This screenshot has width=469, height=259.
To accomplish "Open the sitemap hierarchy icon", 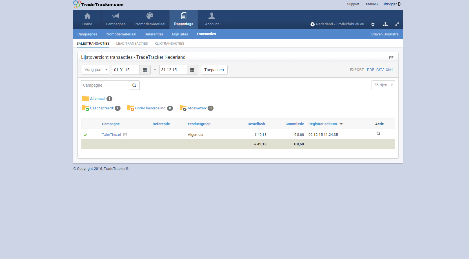I will point(385,24).
